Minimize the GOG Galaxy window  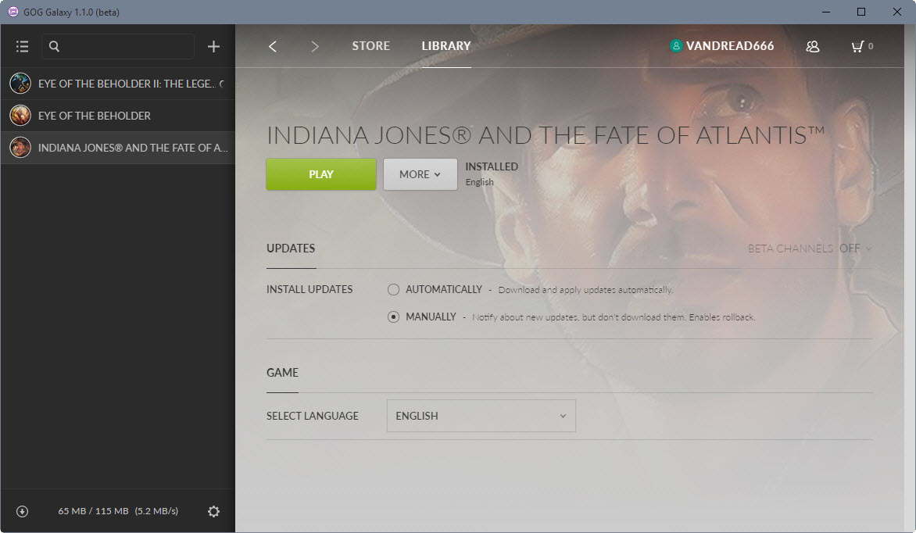[x=826, y=12]
